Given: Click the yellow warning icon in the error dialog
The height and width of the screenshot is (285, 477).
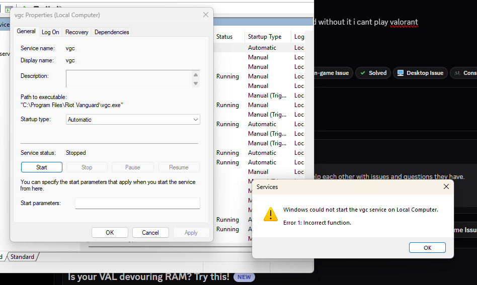Looking at the screenshot, I should point(270,214).
